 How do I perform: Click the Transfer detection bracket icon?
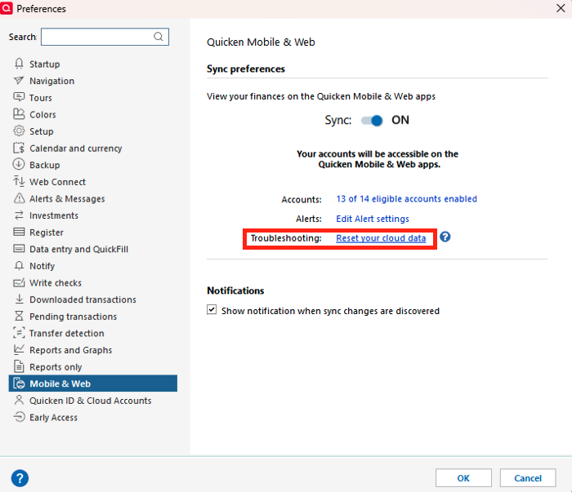click(19, 333)
